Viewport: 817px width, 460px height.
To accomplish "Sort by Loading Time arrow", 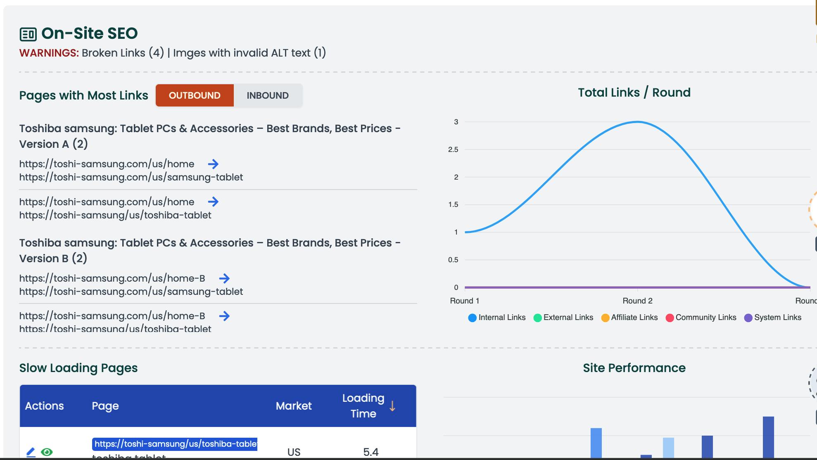I will (392, 406).
